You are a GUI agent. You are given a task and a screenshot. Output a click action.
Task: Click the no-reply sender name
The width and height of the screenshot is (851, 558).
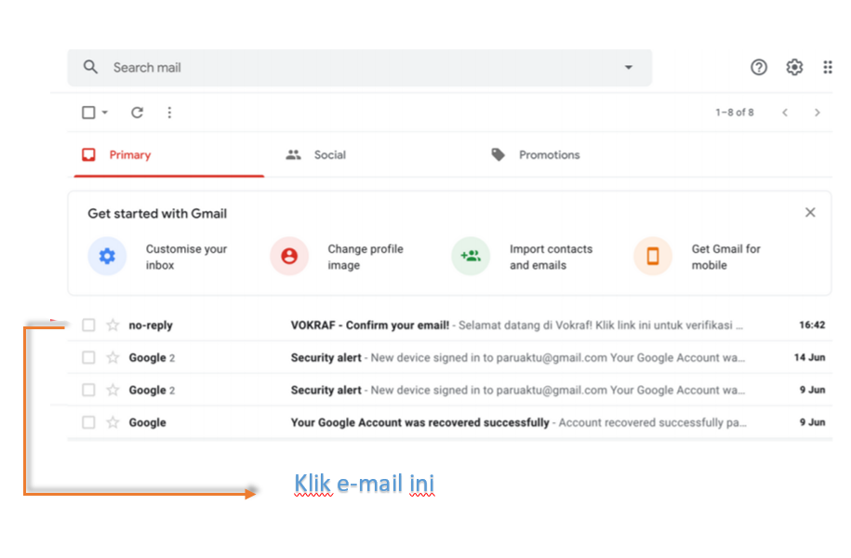coord(151,325)
